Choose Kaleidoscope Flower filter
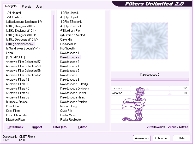The image size is (193, 144). point(73,93)
